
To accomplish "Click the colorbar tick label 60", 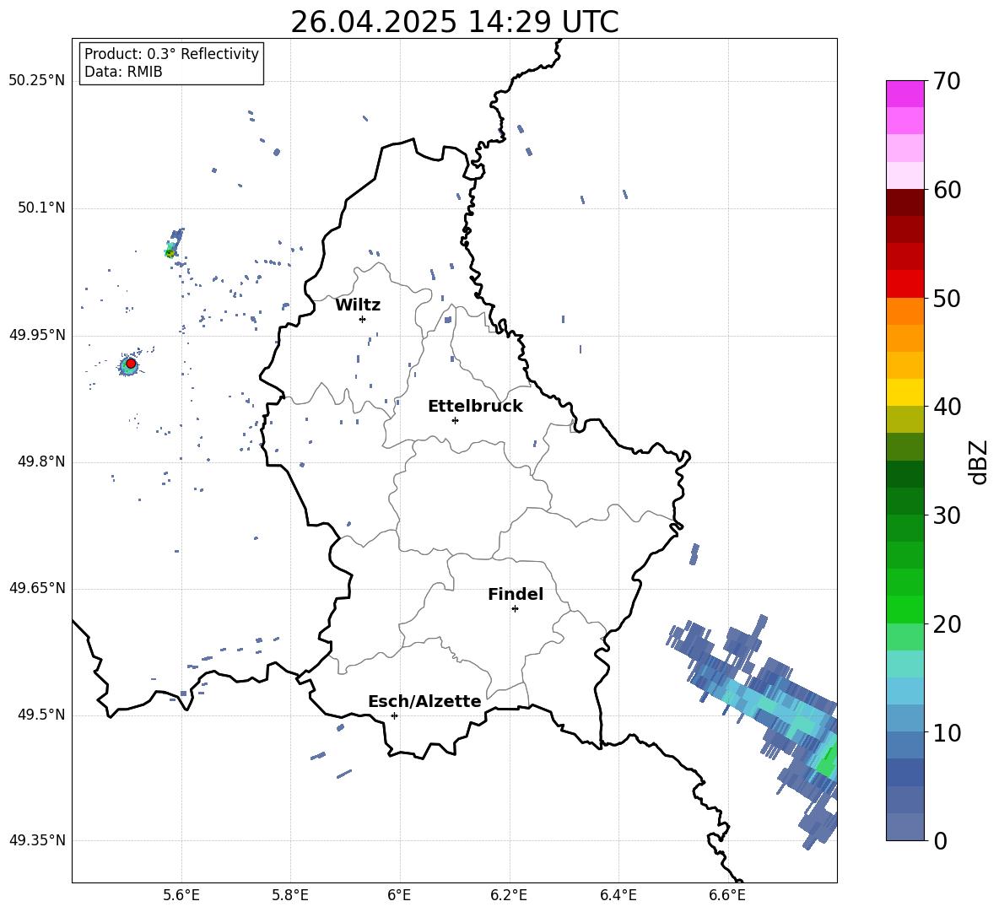I will 947,190.
